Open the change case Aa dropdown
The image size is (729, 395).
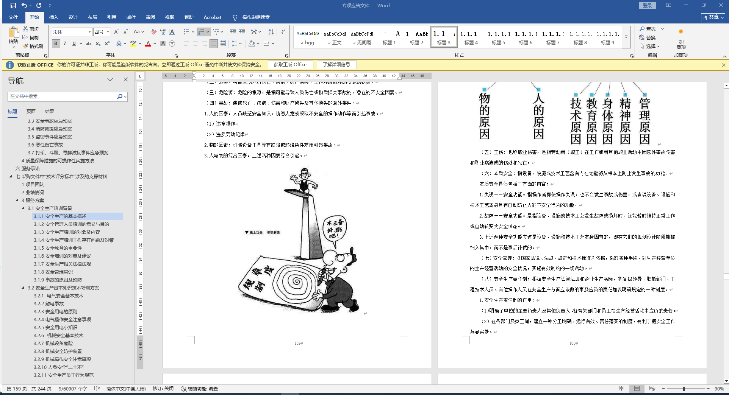tap(139, 32)
